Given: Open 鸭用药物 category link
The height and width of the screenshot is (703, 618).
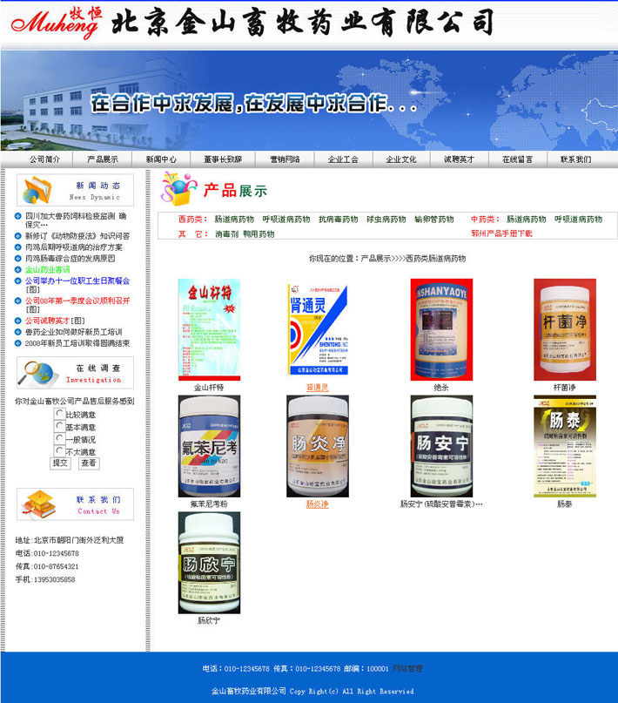Looking at the screenshot, I should click(x=259, y=233).
